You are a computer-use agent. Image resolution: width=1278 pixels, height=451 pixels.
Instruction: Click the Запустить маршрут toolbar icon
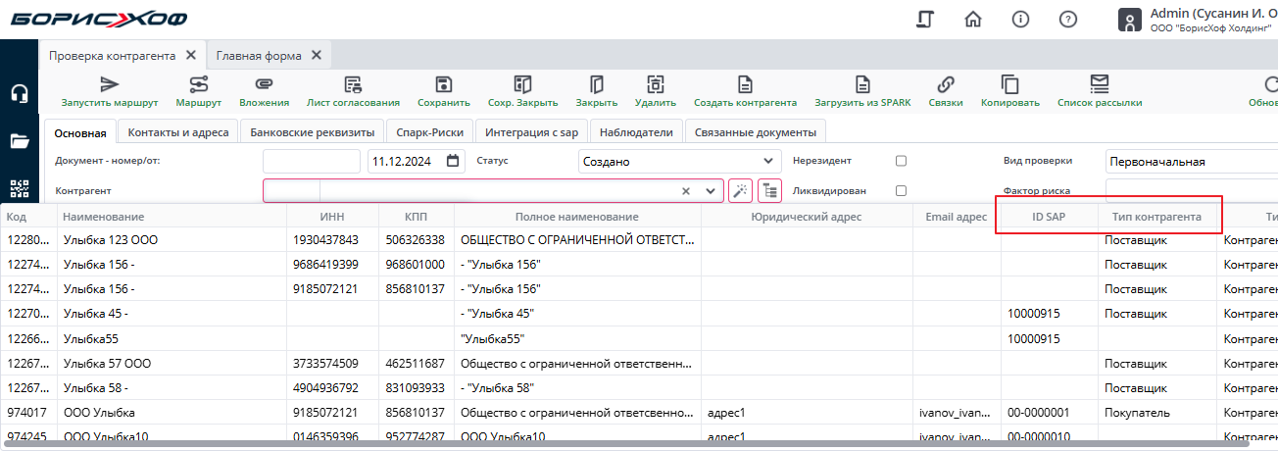pyautogui.click(x=110, y=85)
